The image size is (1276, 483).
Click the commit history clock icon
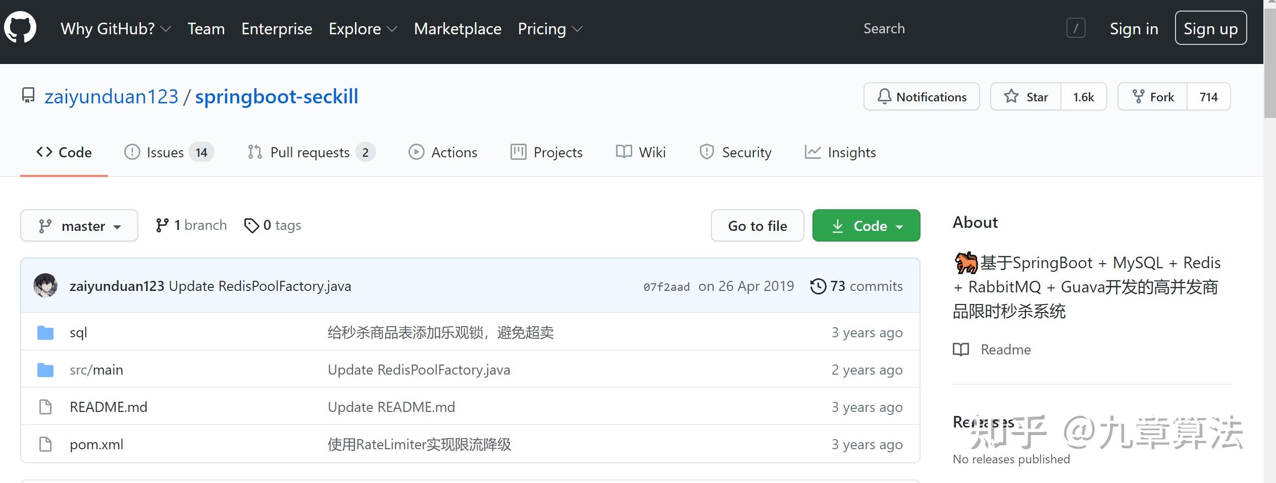point(818,286)
